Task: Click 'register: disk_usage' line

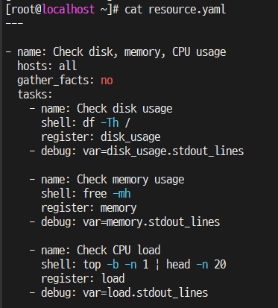Action: pyautogui.click(x=101, y=137)
